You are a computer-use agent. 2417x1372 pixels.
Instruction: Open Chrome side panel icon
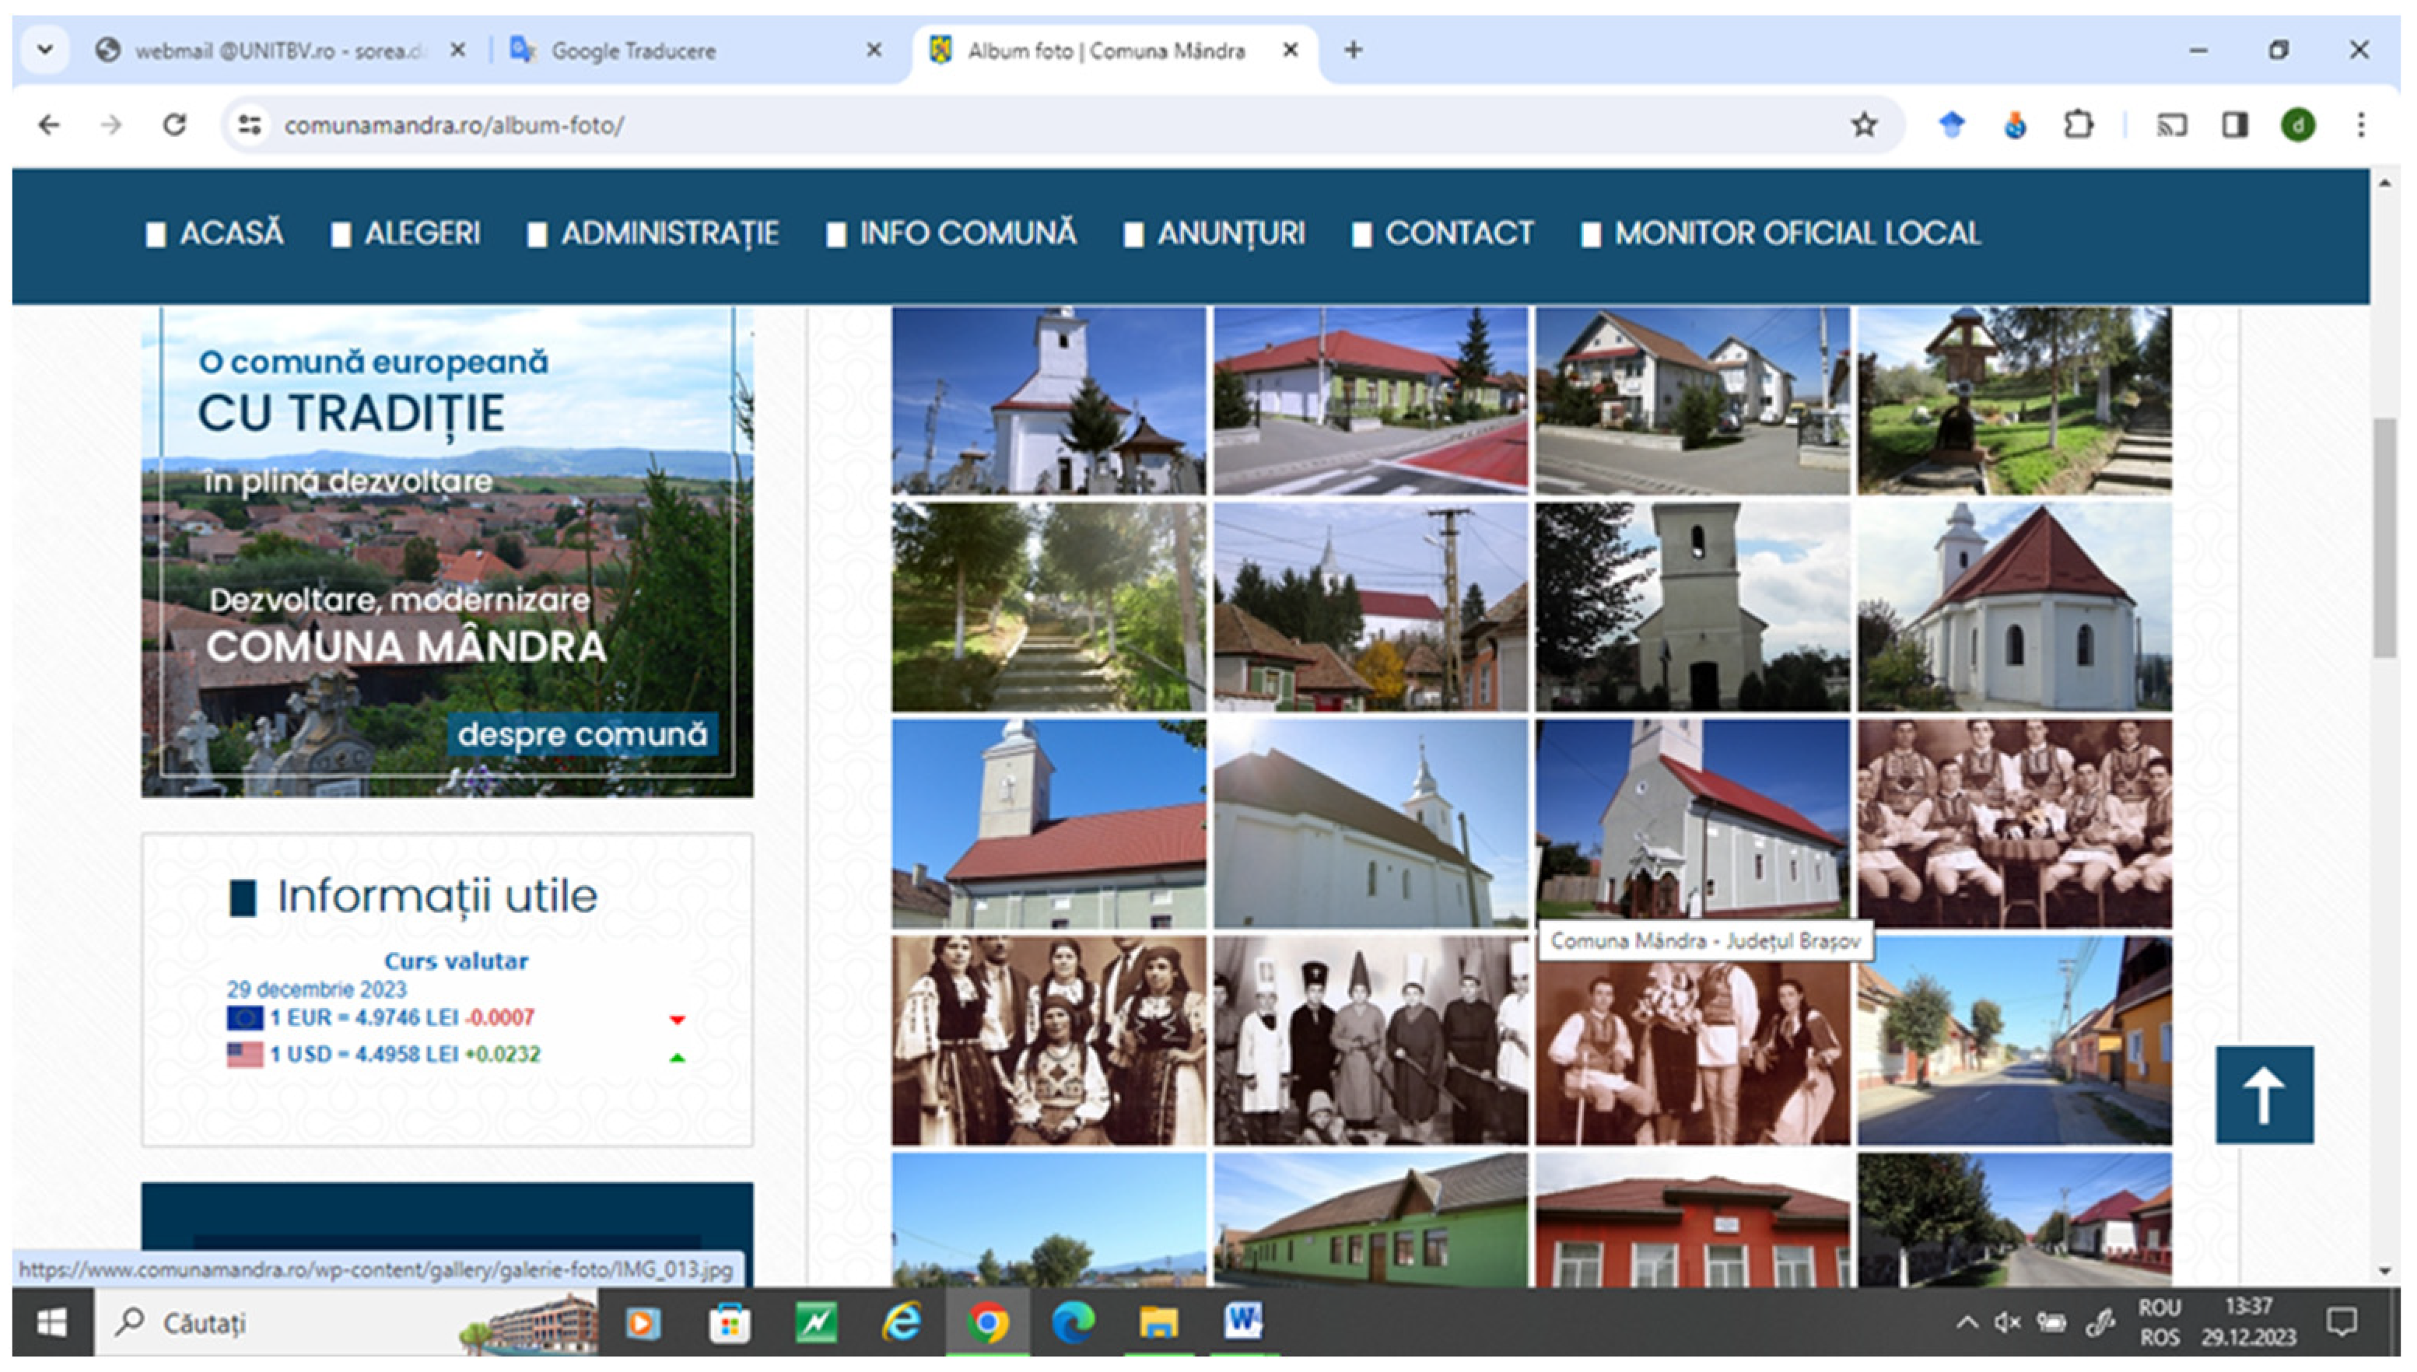tap(2234, 125)
